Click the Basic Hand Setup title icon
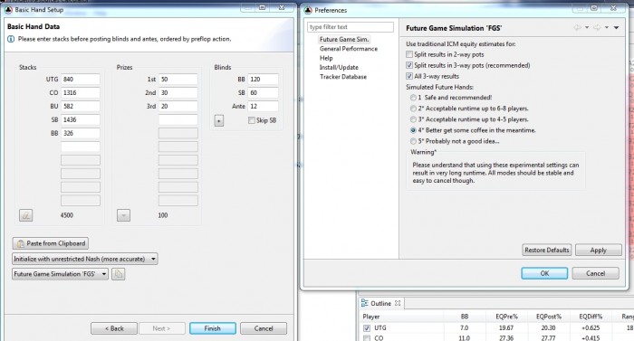The height and width of the screenshot is (341, 634). 8,10
